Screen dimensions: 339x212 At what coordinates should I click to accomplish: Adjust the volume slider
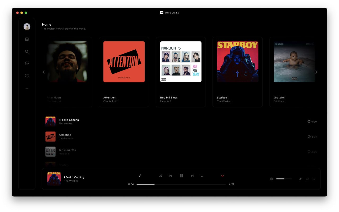pyautogui.click(x=284, y=179)
